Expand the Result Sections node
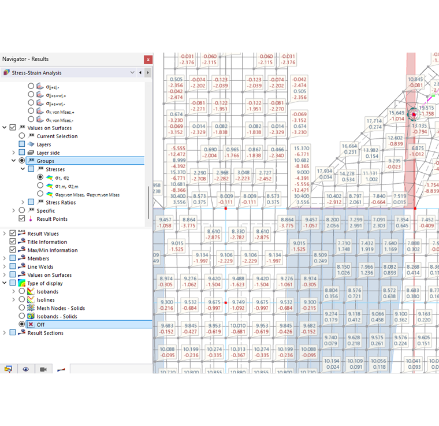 (x=5, y=333)
